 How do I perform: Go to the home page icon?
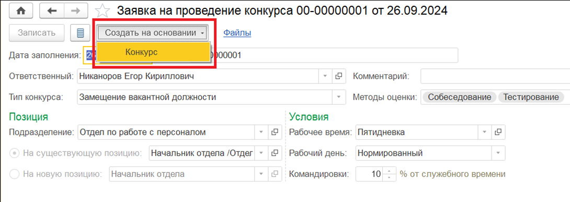21,11
